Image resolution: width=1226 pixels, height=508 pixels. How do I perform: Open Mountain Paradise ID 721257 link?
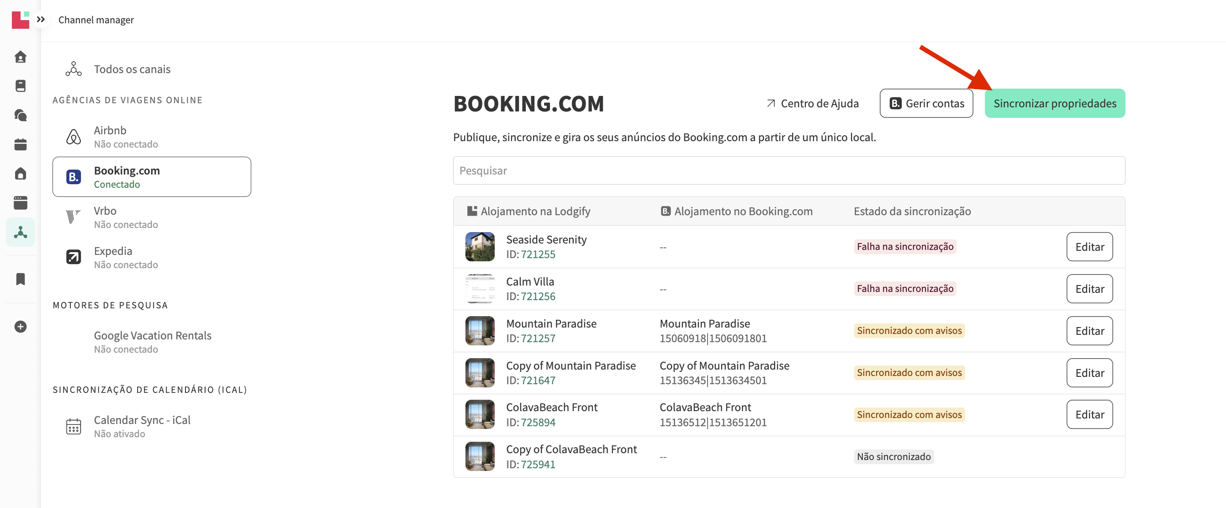point(538,339)
